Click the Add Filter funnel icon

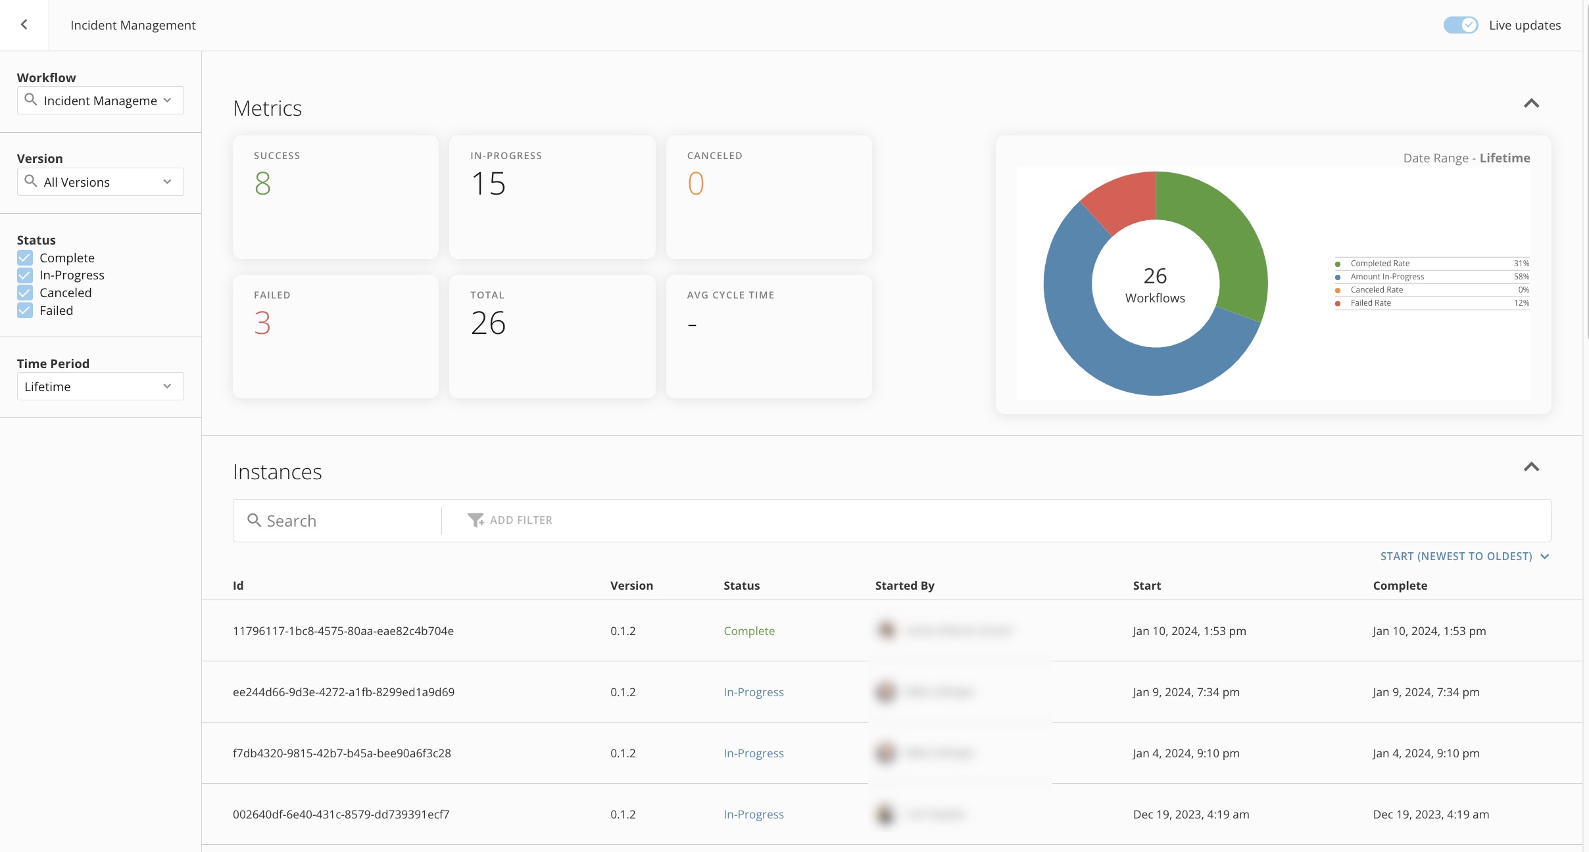tap(476, 520)
